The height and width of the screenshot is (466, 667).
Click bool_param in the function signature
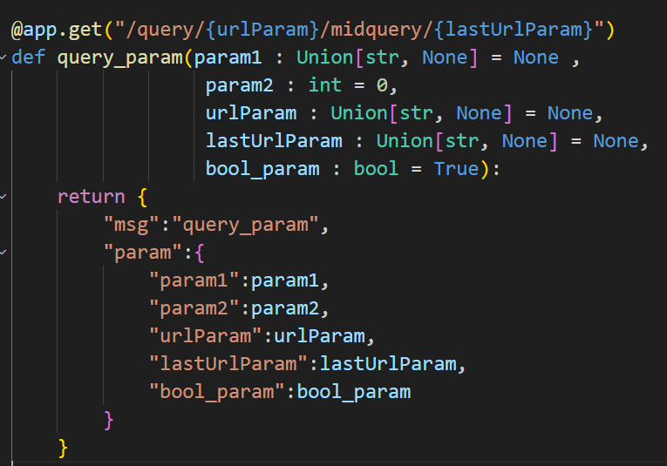click(x=262, y=170)
